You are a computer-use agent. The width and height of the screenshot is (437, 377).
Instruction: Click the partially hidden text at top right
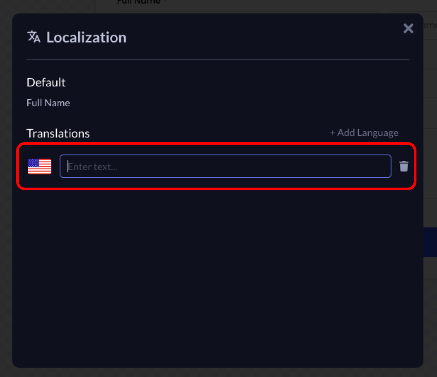click(430, 26)
